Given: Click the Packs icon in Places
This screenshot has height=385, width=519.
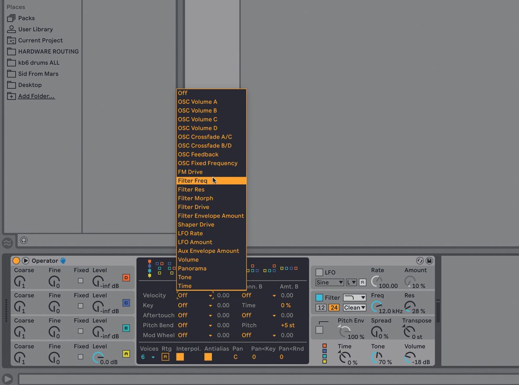Looking at the screenshot, I should (x=12, y=18).
